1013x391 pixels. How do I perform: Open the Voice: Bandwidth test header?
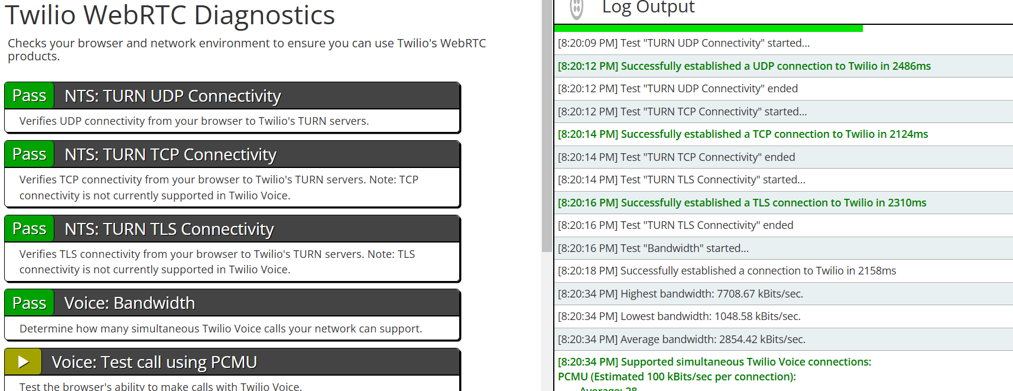(x=232, y=303)
